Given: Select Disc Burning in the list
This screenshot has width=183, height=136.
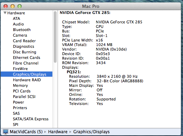Looking at the screenshot, I should (24, 52).
